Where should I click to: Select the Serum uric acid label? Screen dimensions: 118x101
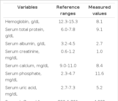point(21,91)
